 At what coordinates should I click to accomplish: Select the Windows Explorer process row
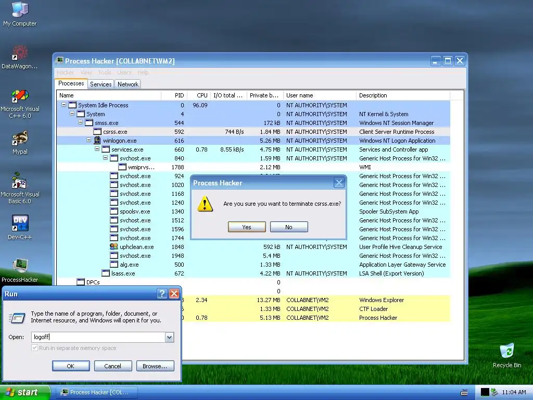tap(316, 300)
